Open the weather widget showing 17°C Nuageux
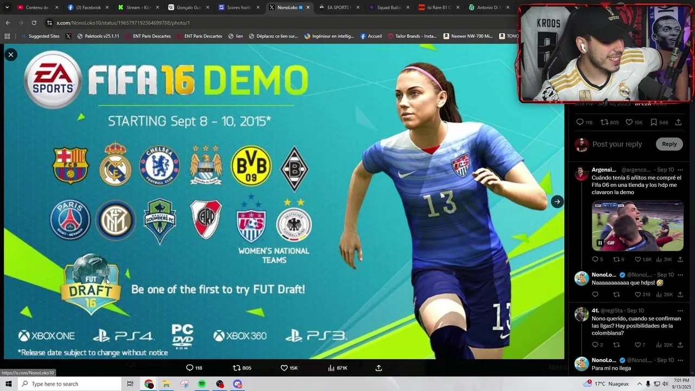Viewport: 695px width, 391px height. coord(606,384)
